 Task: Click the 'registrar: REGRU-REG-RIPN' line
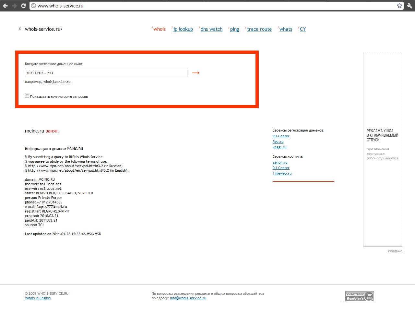coord(47,211)
